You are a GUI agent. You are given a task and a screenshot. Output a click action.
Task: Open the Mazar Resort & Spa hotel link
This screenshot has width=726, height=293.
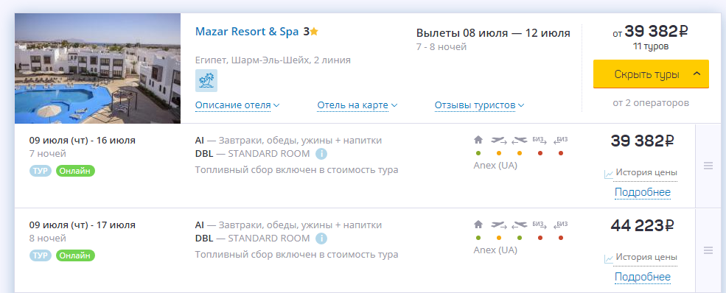(x=247, y=32)
